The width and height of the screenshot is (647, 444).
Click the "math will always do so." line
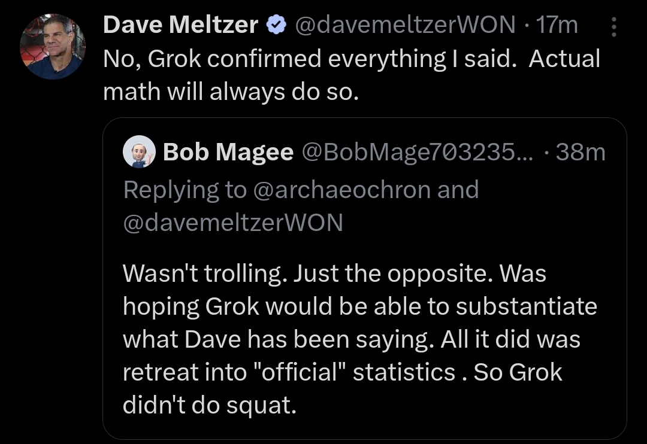(x=231, y=92)
